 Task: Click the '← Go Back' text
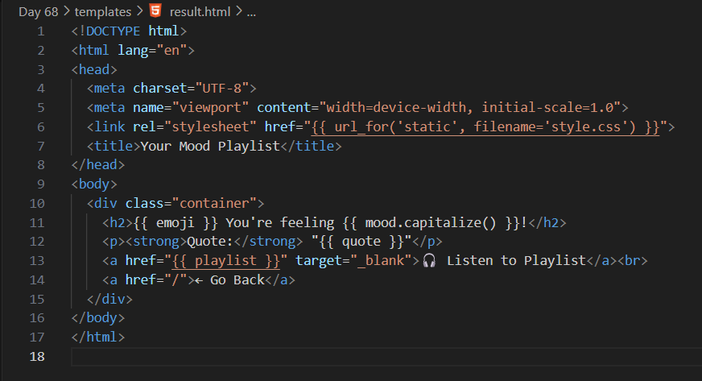[229, 280]
